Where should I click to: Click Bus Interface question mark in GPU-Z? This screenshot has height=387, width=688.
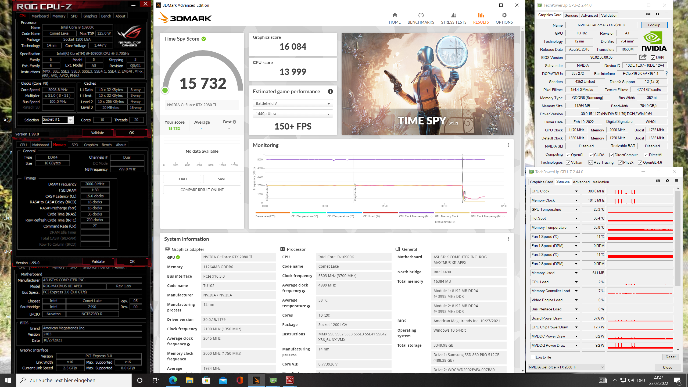tap(666, 73)
